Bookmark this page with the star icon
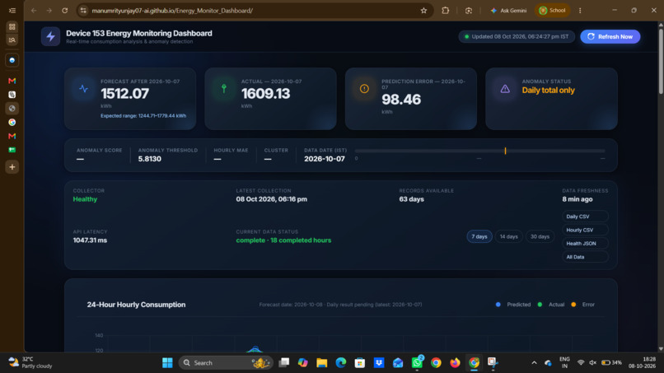Screen dimensions: 664x373 pos(423,11)
